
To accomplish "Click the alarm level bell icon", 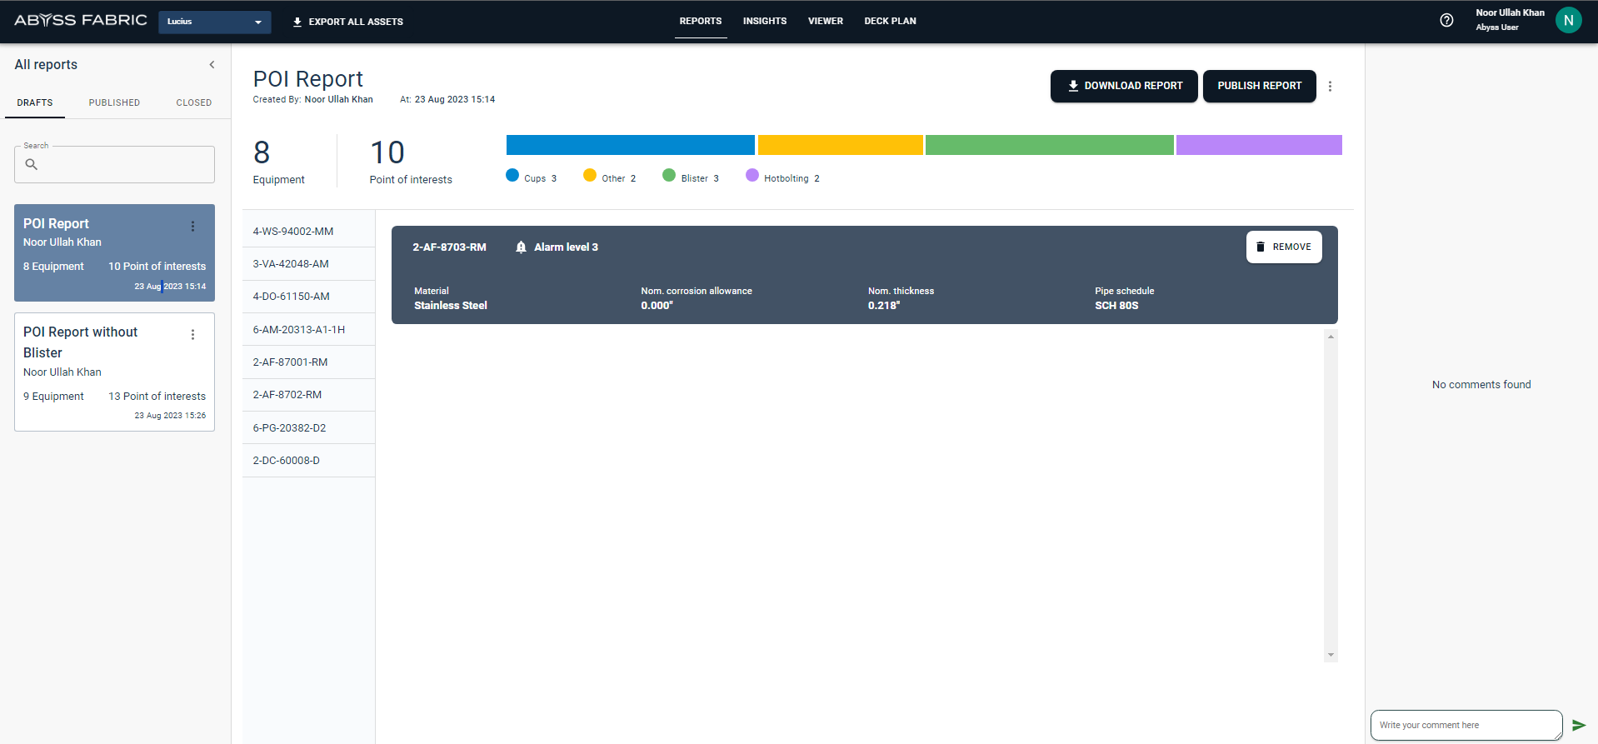I will pos(521,247).
